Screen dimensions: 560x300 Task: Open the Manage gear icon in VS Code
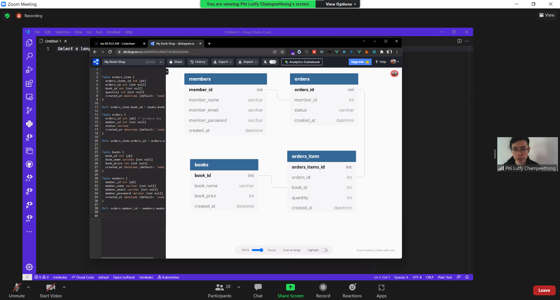(29, 267)
